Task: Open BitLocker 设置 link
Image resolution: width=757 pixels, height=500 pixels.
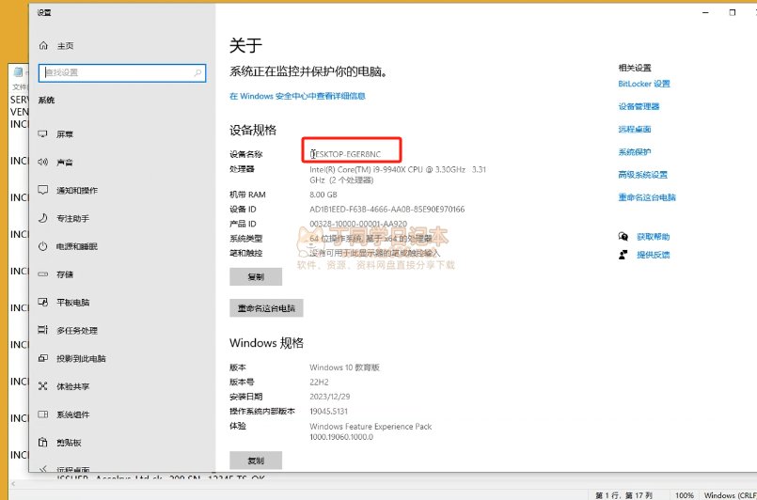Action: coord(644,84)
